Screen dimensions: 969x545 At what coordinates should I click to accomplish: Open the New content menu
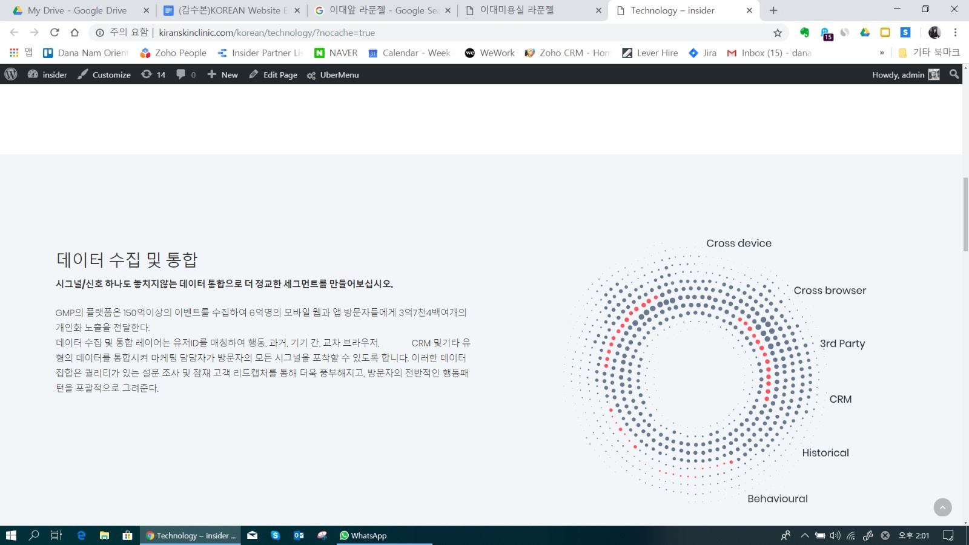pos(223,74)
